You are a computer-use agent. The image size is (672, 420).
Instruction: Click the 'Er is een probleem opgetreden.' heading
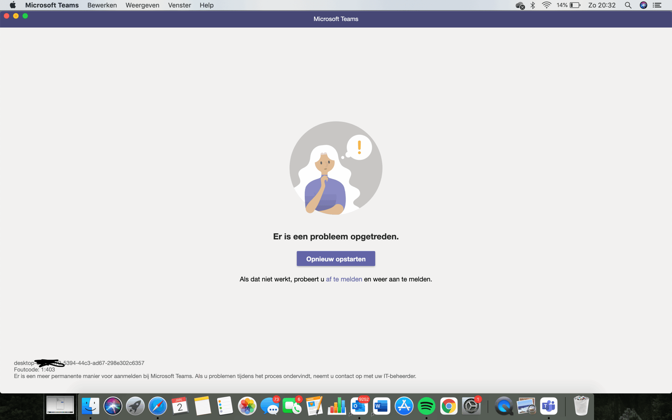[x=336, y=237]
